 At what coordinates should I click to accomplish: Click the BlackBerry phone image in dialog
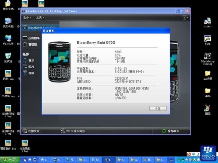click(x=59, y=62)
